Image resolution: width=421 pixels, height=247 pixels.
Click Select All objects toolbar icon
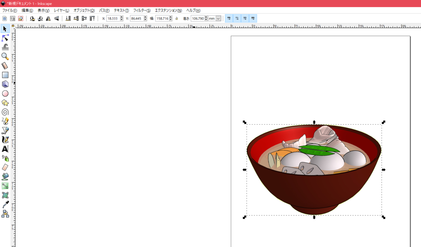(x=5, y=18)
